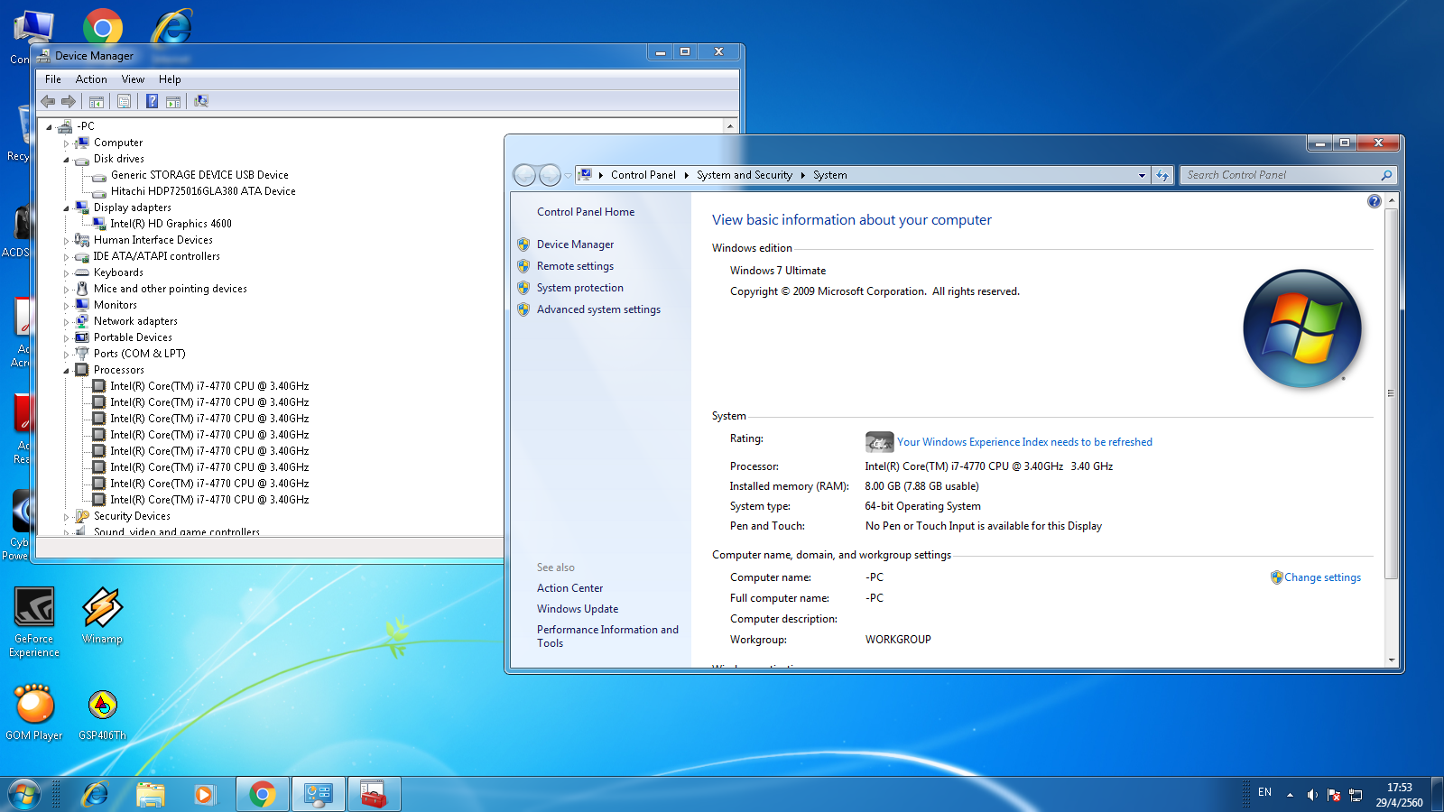This screenshot has height=812, width=1444.
Task: Launch Winamp from the desktop
Action: pyautogui.click(x=102, y=616)
